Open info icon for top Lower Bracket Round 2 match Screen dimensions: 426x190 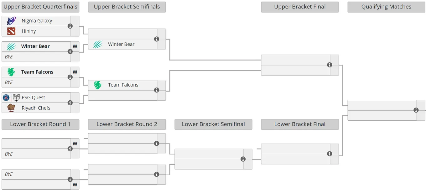coord(157,143)
